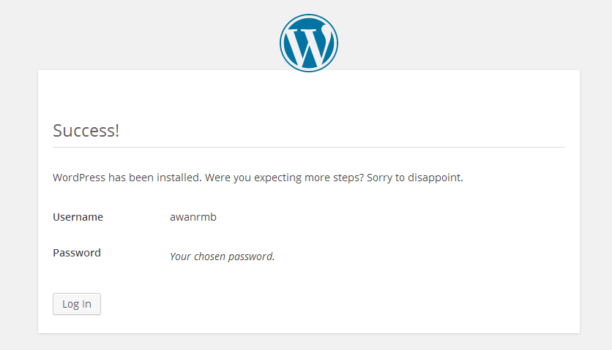The width and height of the screenshot is (612, 350).
Task: Click the Log In button
Action: 77,304
